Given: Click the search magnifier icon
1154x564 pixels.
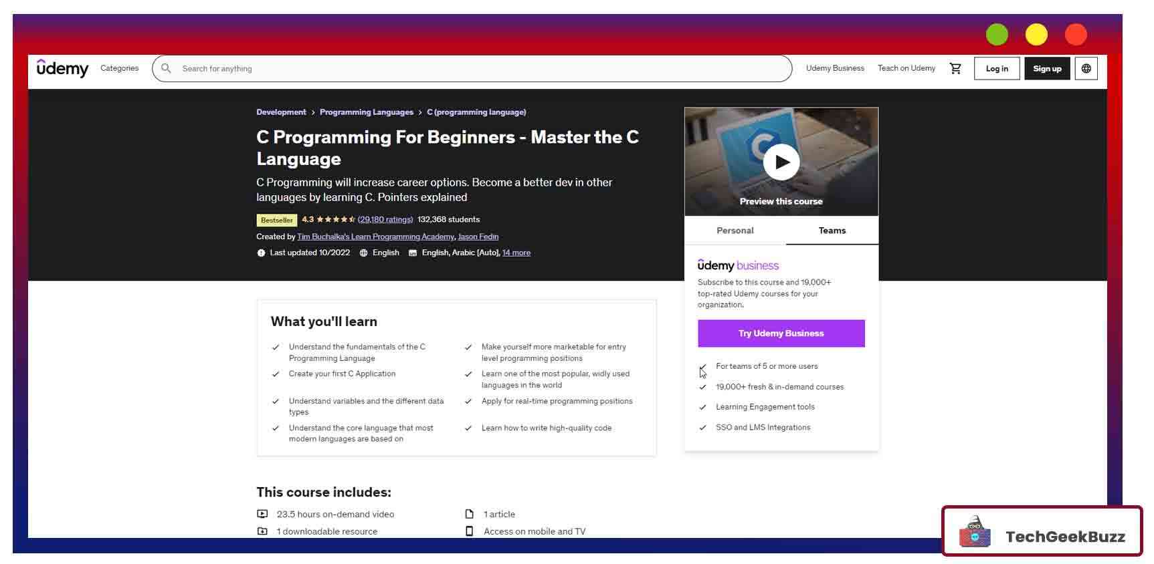Looking at the screenshot, I should (167, 68).
